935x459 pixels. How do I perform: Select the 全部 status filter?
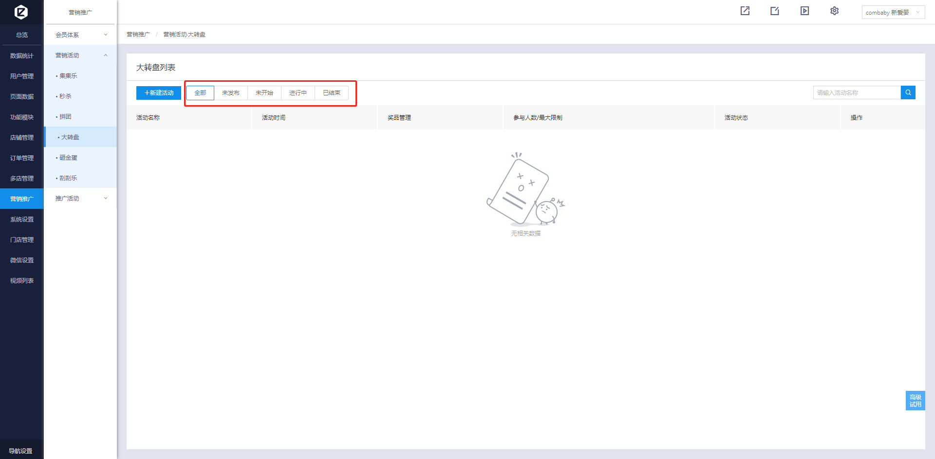click(200, 93)
